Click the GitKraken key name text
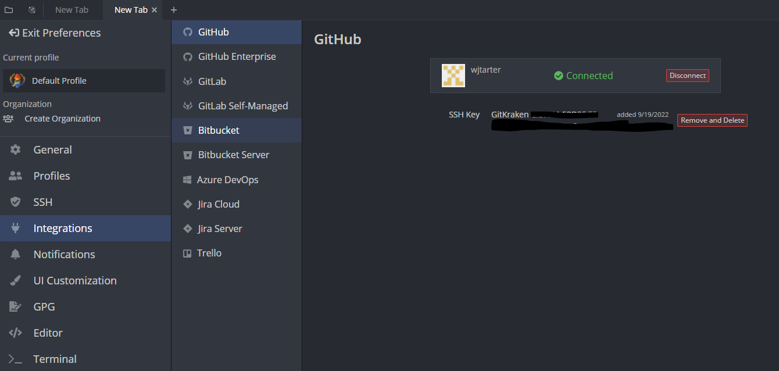Image resolution: width=779 pixels, height=371 pixels. click(510, 115)
